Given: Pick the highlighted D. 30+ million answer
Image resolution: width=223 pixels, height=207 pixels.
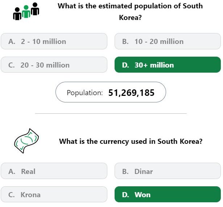Looking at the screenshot, I should [168, 65].
